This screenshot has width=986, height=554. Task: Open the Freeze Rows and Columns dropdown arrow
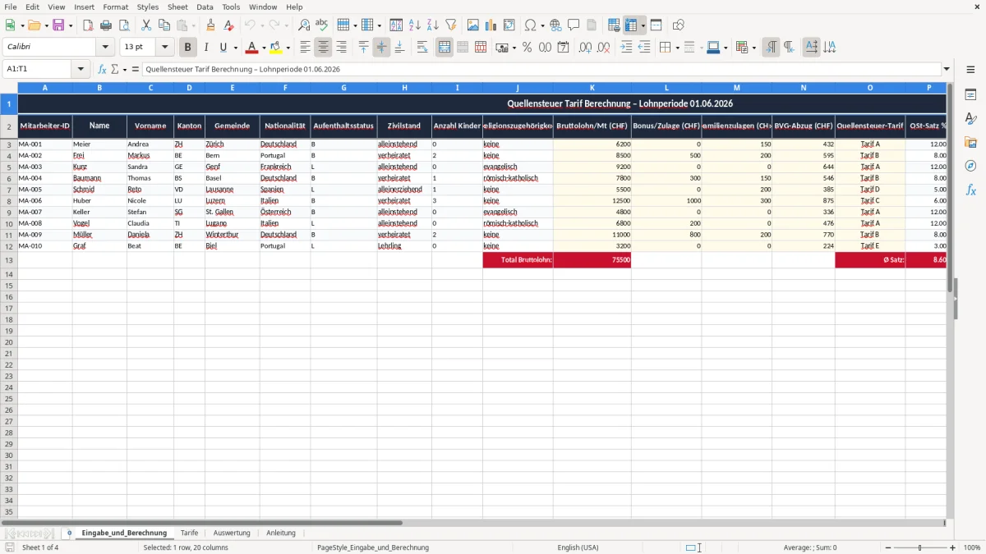pos(643,25)
